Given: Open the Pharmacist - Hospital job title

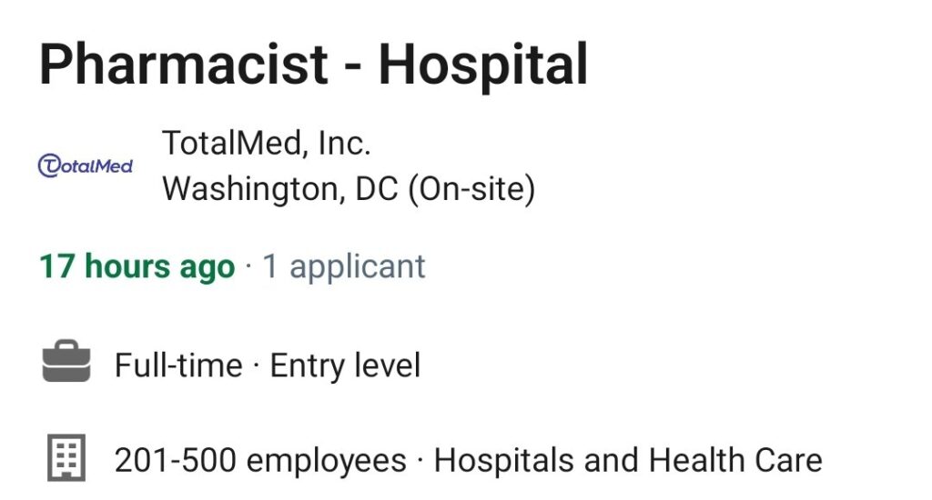Looking at the screenshot, I should (314, 65).
